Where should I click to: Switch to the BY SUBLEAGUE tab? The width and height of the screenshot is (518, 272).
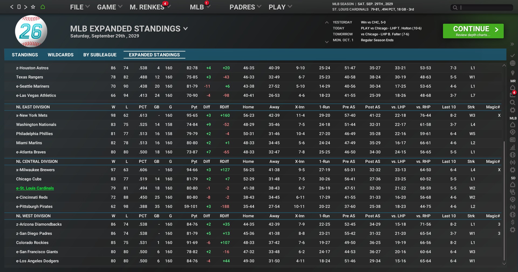tap(100, 55)
